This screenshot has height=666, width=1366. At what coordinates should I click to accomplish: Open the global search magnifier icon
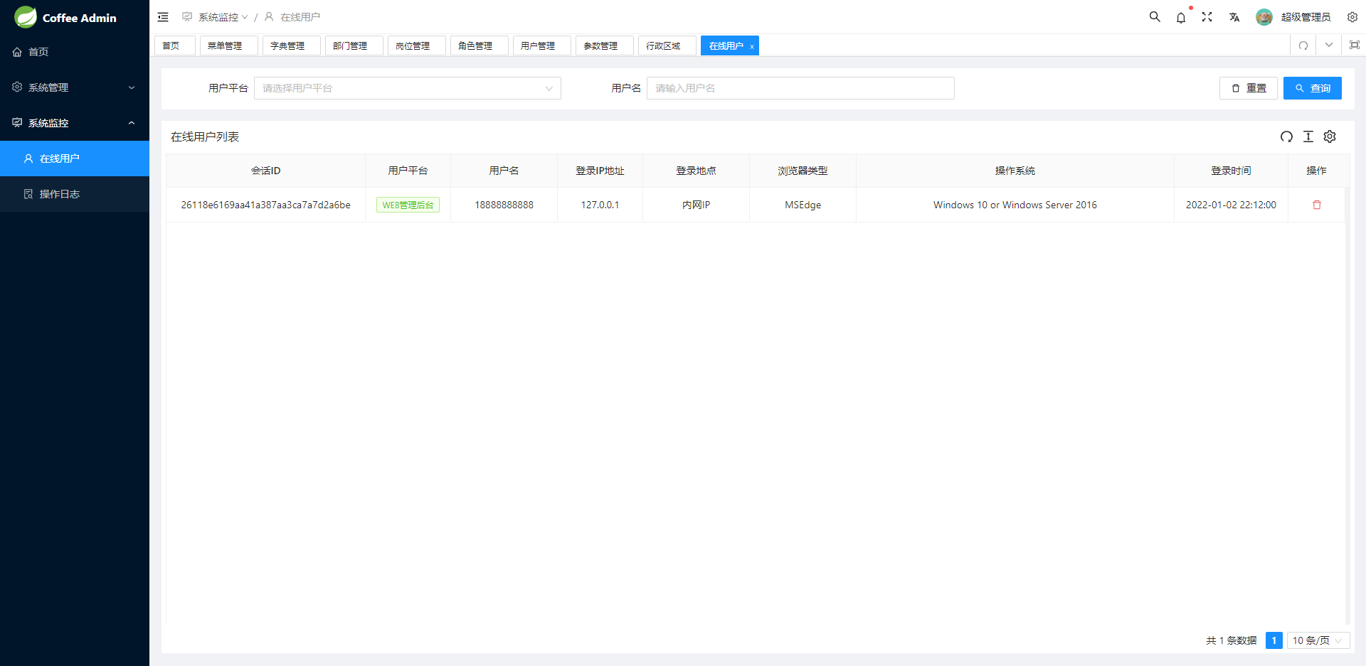click(1155, 17)
